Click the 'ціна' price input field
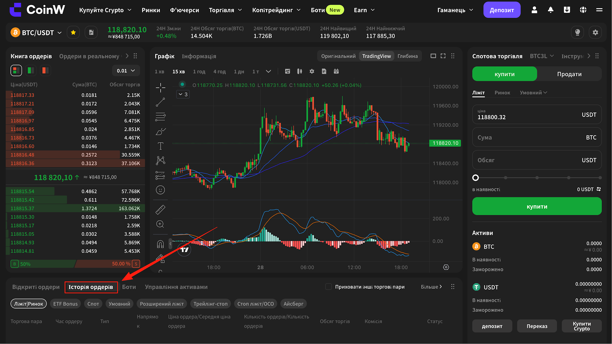 pyautogui.click(x=537, y=114)
